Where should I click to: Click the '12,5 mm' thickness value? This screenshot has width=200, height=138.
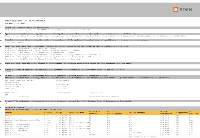click(x=47, y=122)
